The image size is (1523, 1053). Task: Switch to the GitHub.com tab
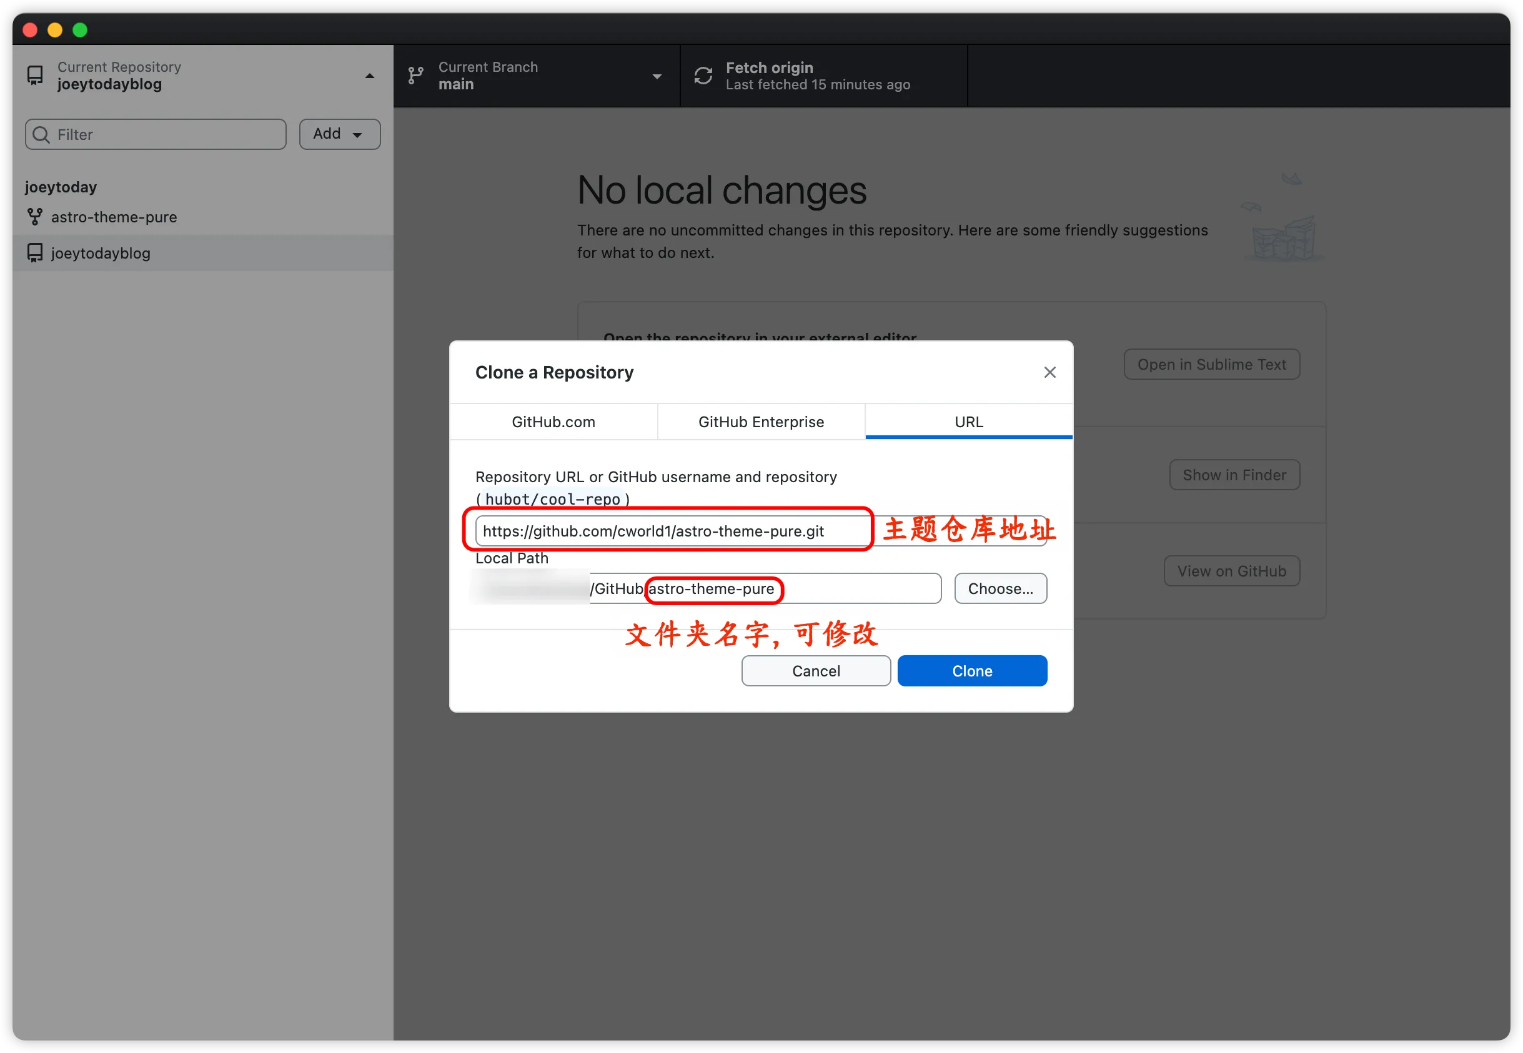(553, 422)
